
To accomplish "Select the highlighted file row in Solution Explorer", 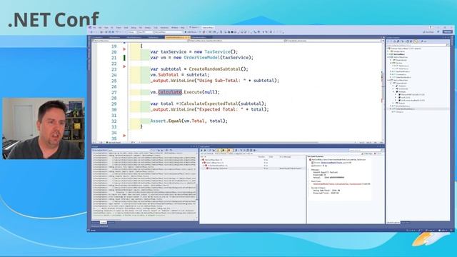I will pyautogui.click(x=418, y=109).
